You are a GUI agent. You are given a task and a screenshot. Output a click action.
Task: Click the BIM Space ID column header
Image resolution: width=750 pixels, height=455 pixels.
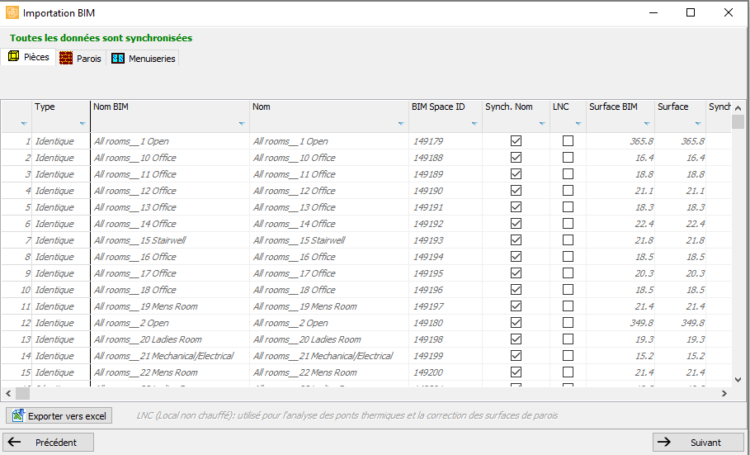pyautogui.click(x=446, y=116)
